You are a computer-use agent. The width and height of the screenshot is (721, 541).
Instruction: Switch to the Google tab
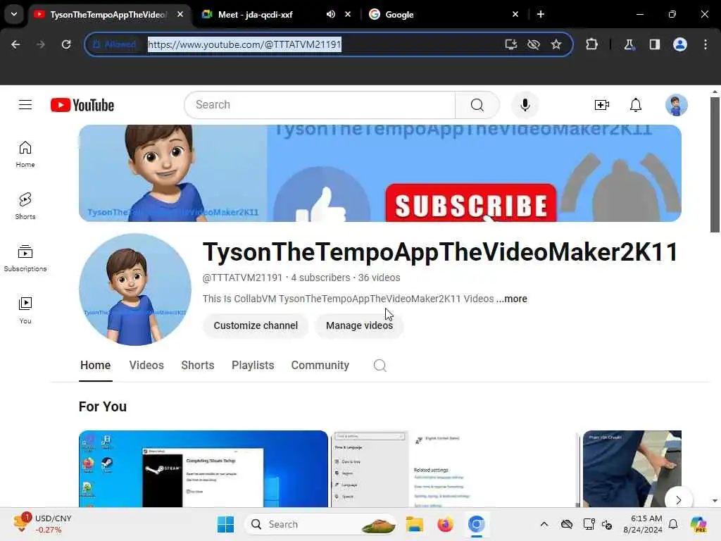click(399, 14)
